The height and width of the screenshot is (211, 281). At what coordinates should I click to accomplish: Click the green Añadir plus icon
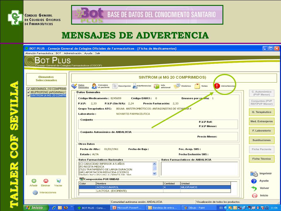(34, 181)
